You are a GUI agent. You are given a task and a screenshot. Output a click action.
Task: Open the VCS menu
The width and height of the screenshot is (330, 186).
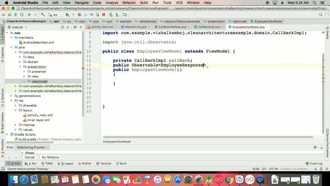tap(179, 3)
